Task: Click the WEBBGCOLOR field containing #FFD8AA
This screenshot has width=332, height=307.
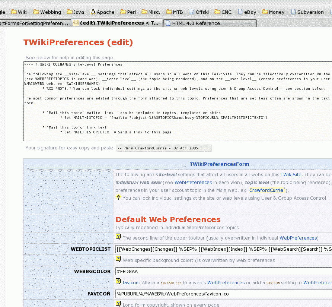Action: [223, 271]
